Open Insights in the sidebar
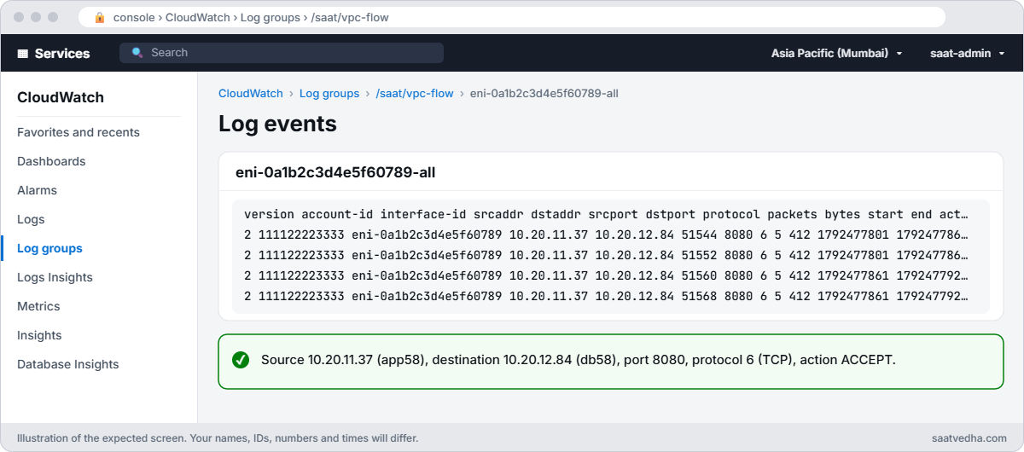Image resolution: width=1024 pixels, height=452 pixels. (x=39, y=335)
